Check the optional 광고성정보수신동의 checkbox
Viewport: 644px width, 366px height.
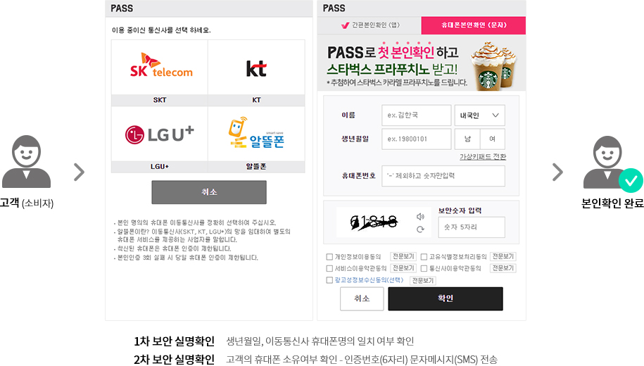pyautogui.click(x=329, y=280)
